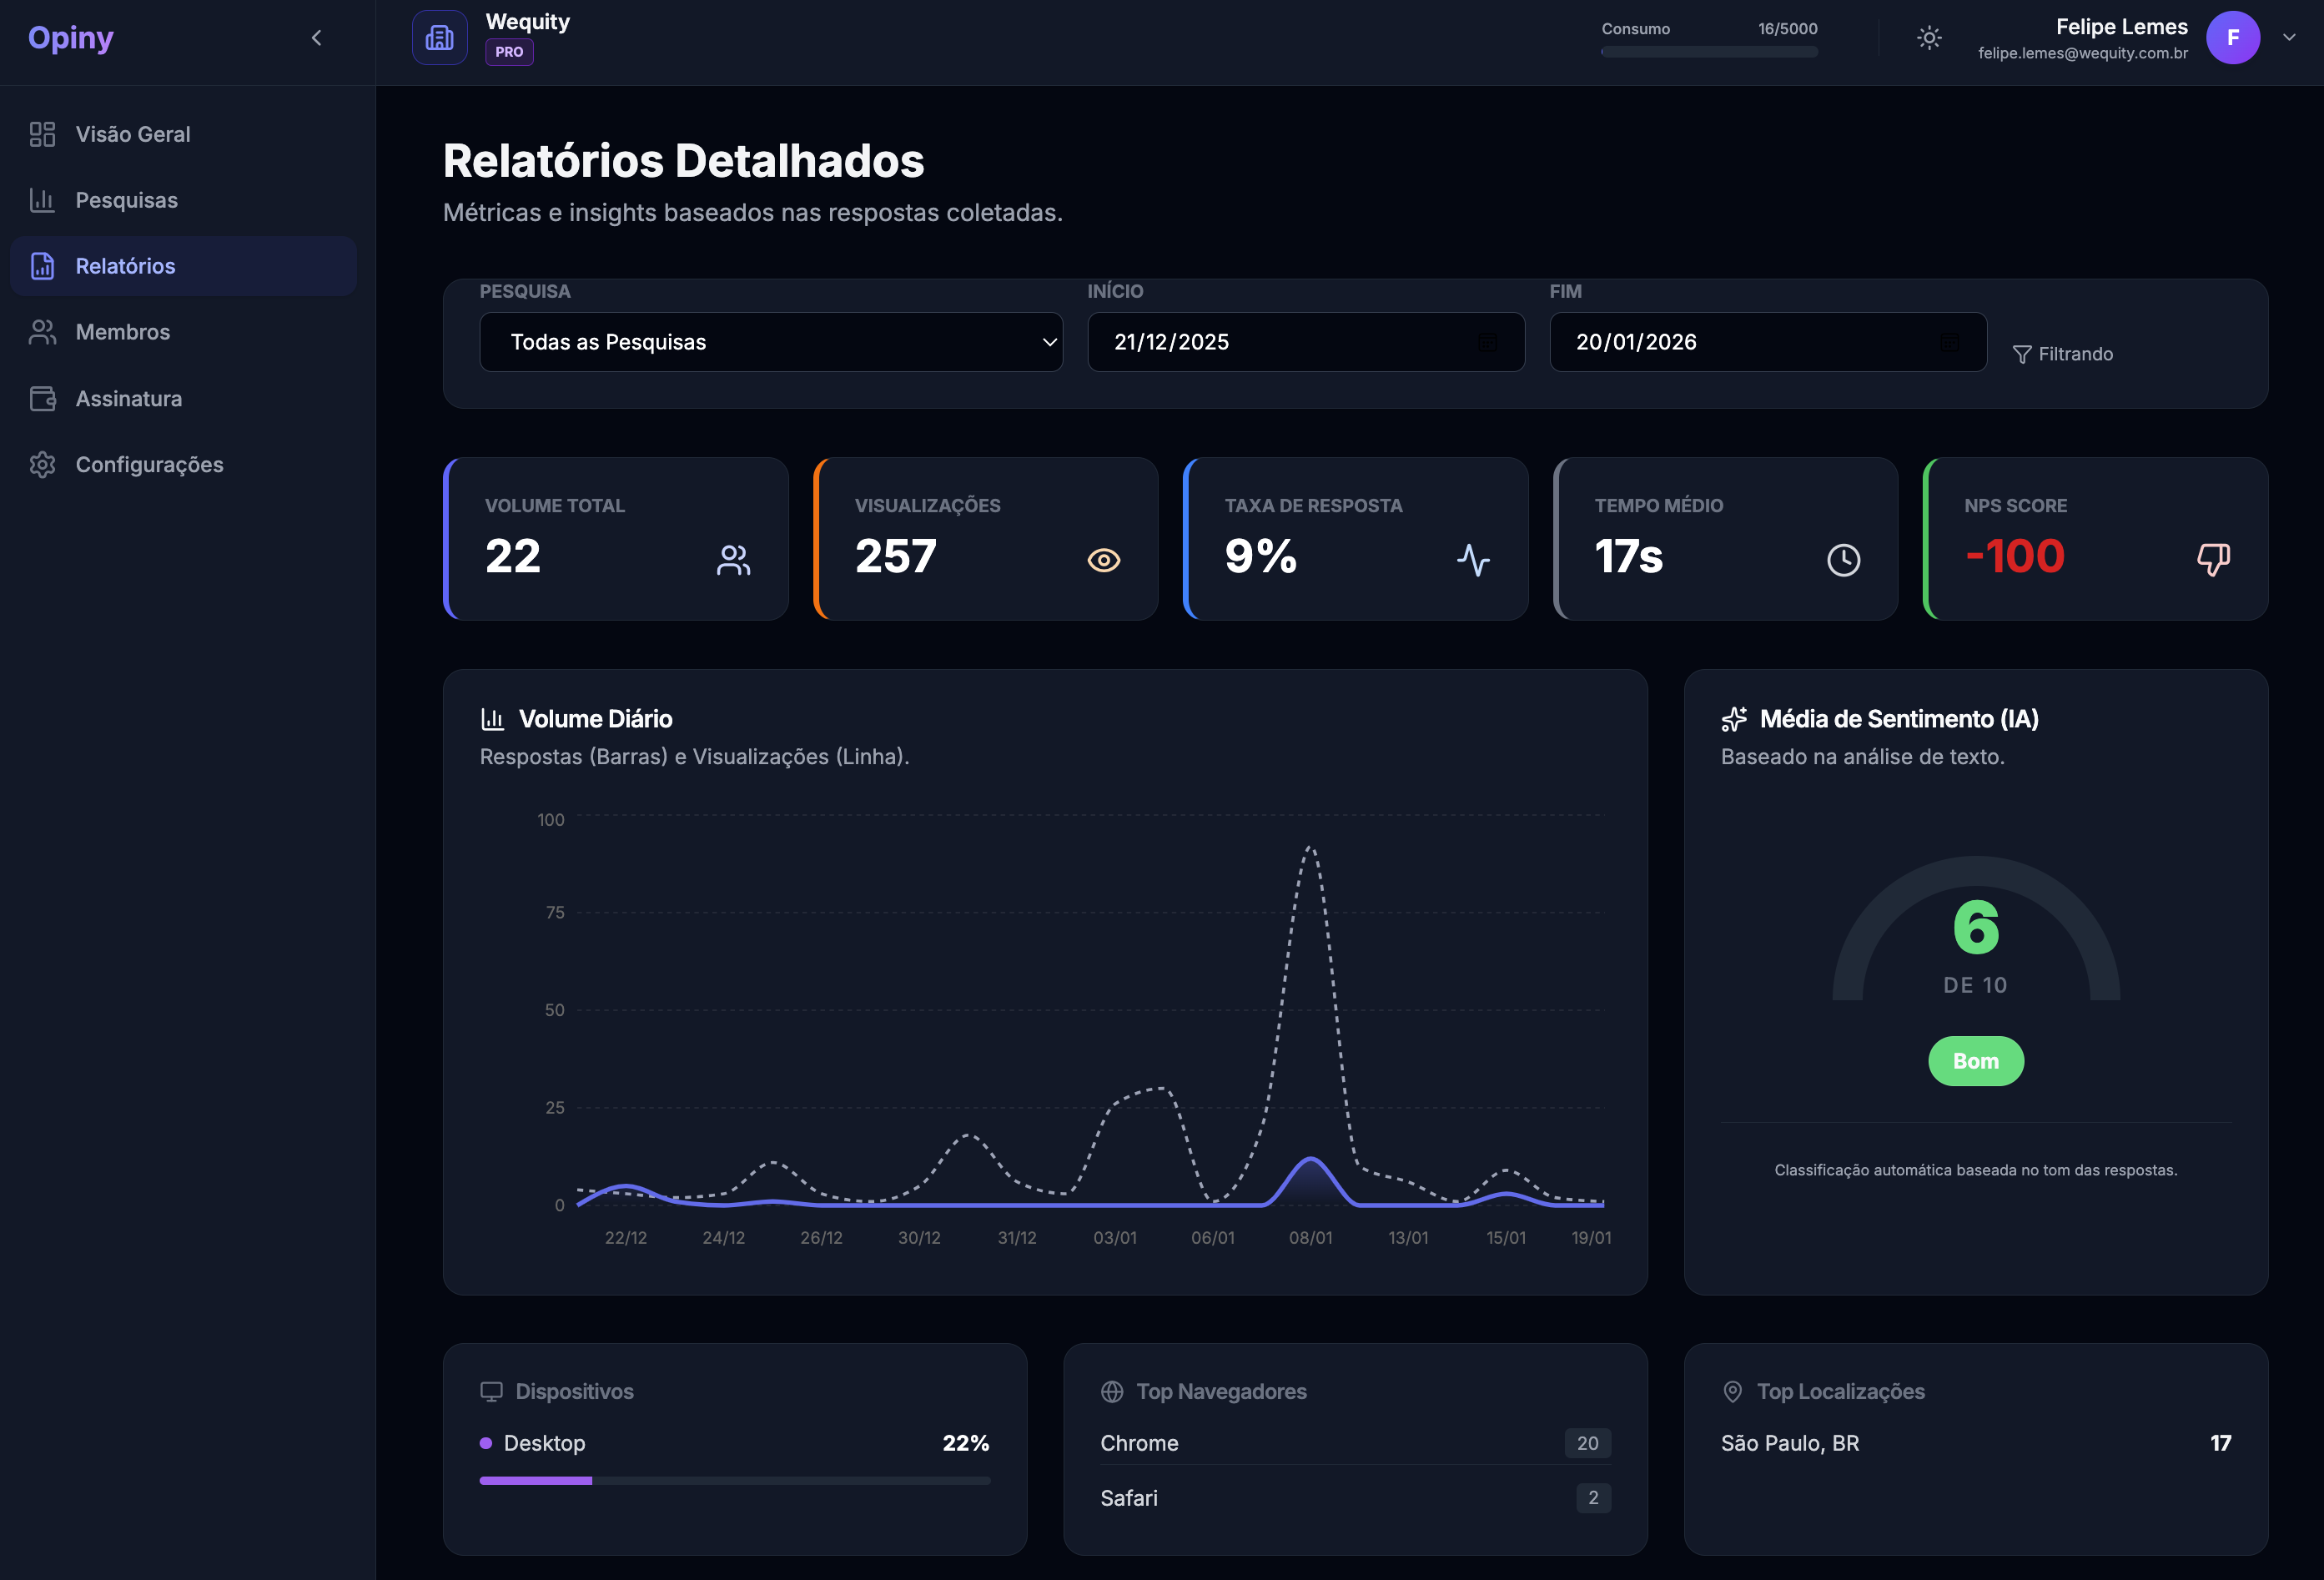
Task: Click calendar icon in Fim date field
Action: (1949, 343)
